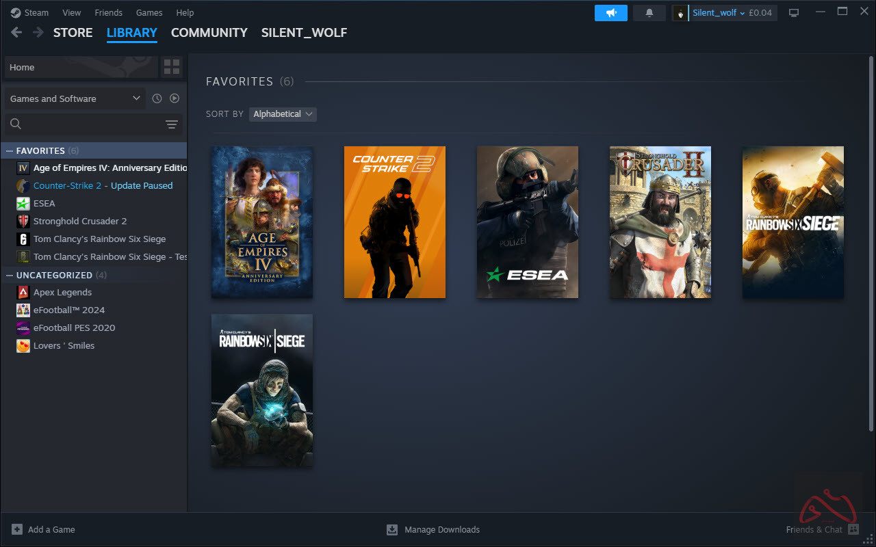Click the Add a Game plus icon
Viewport: 876px width, 547px height.
[x=16, y=529]
